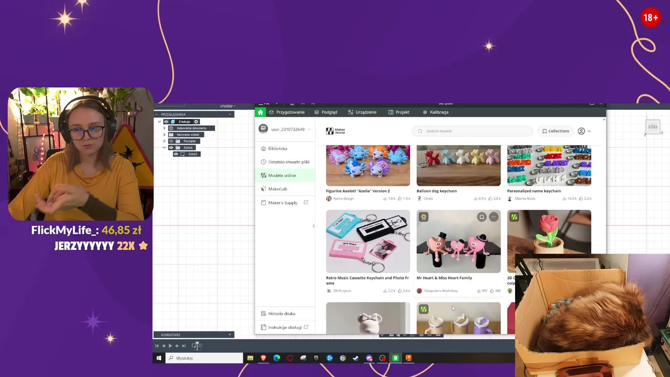Image resolution: width=670 pixels, height=377 pixels.
Task: Open the green Home tab in Bambu Studio
Action: tap(260, 112)
